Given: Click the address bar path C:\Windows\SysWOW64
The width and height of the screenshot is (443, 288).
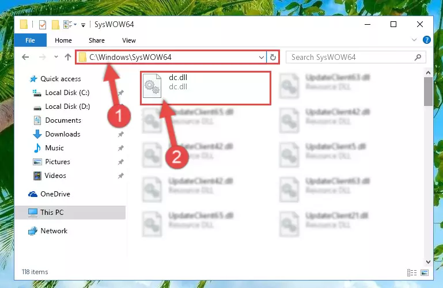Looking at the screenshot, I should point(130,58).
